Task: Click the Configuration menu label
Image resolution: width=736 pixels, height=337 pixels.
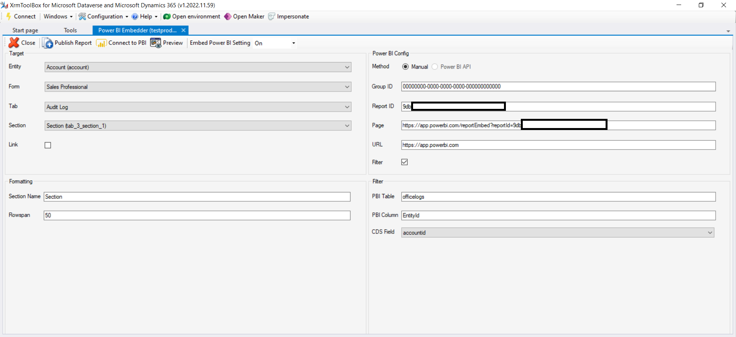Action: tap(105, 16)
